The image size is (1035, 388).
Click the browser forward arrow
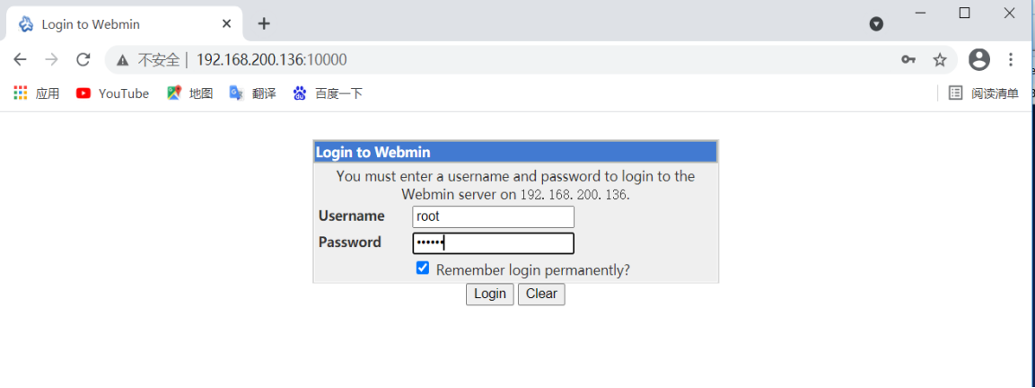(x=51, y=60)
